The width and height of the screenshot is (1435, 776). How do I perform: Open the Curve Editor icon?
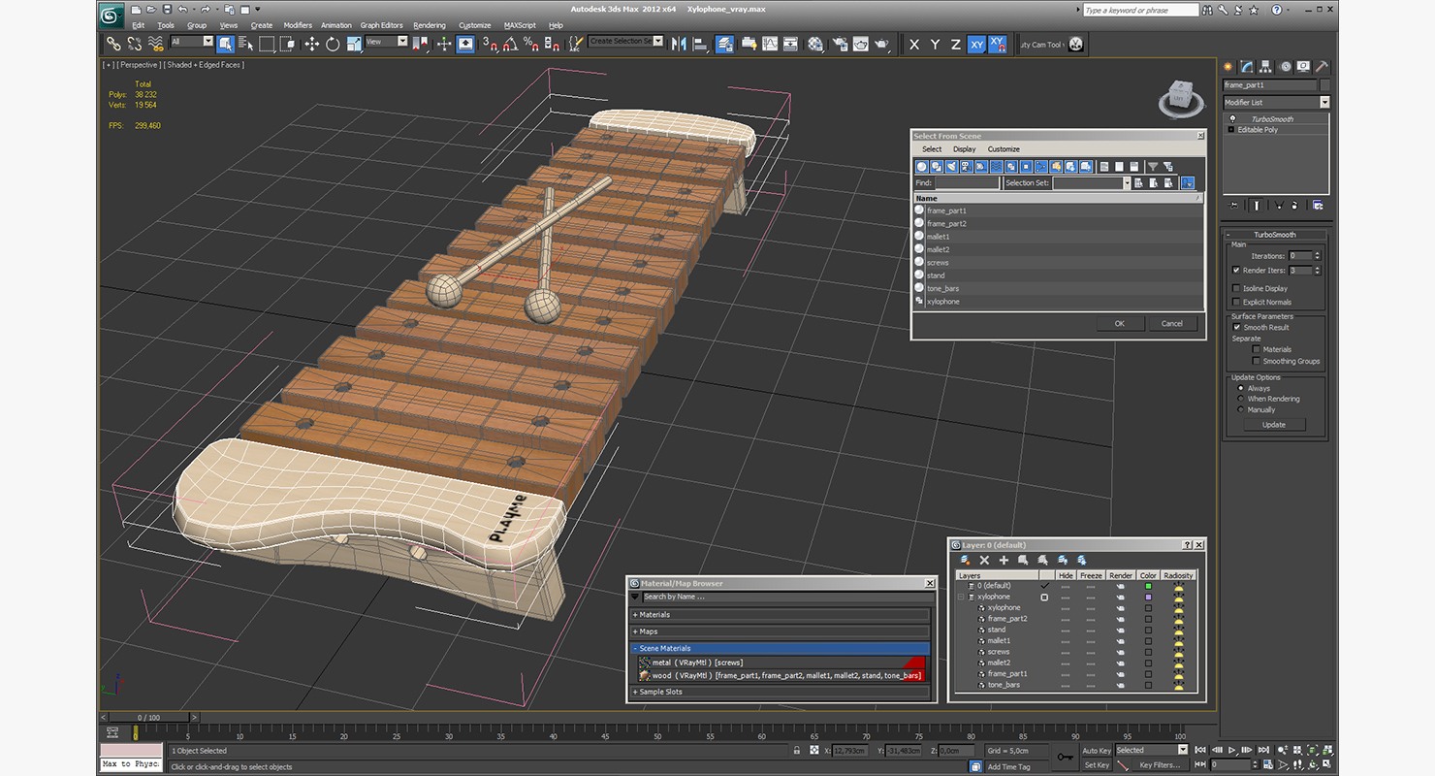pos(770,44)
